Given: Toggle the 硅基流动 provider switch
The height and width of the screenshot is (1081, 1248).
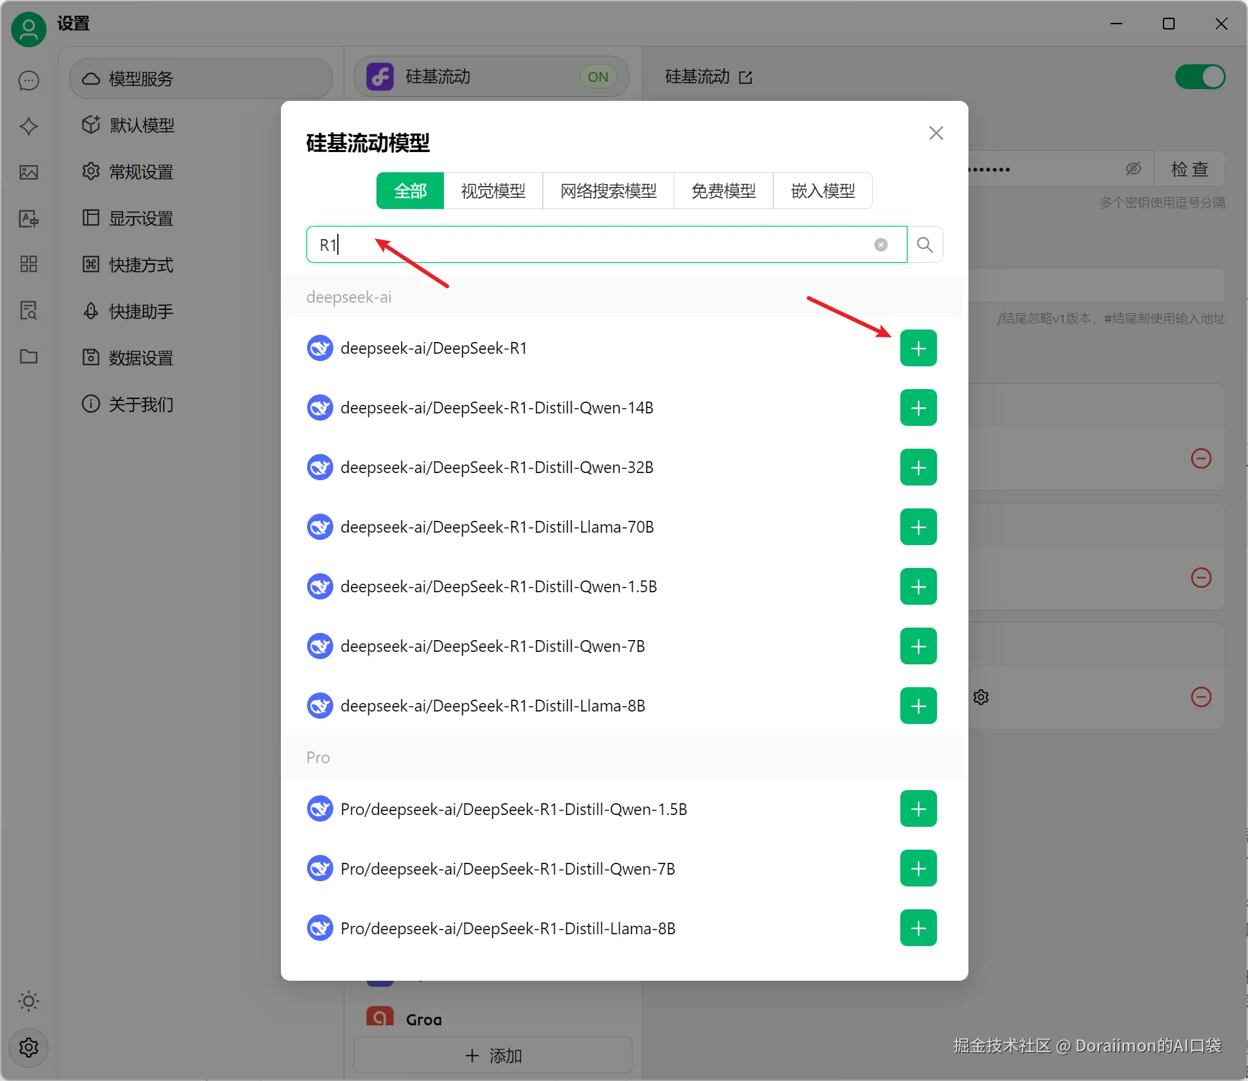Looking at the screenshot, I should coord(1200,77).
